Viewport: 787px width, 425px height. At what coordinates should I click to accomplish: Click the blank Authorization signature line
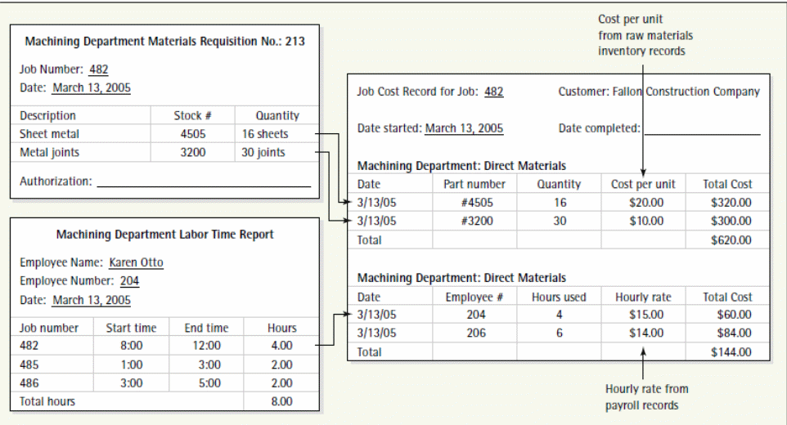(203, 182)
